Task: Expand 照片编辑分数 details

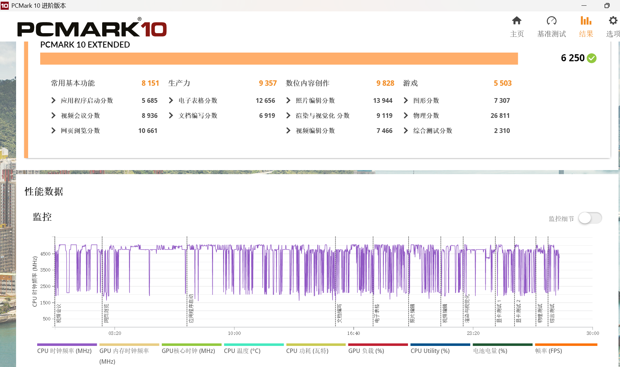Action: click(288, 100)
